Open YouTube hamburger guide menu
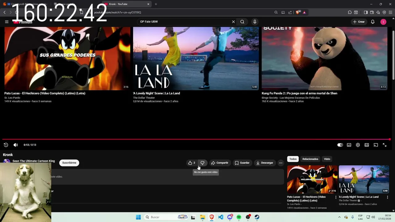This screenshot has width=395, height=222. 7,22
